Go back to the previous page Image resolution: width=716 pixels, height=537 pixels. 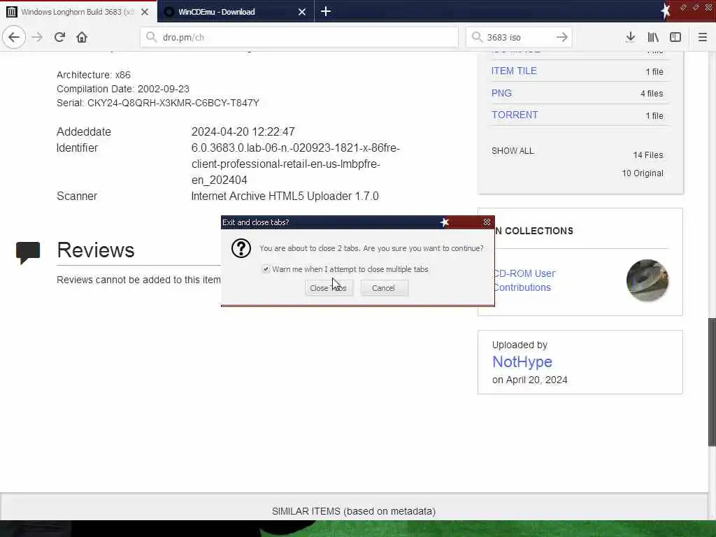14,37
